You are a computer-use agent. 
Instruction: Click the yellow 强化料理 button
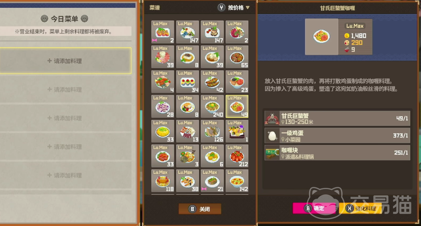point(360,208)
